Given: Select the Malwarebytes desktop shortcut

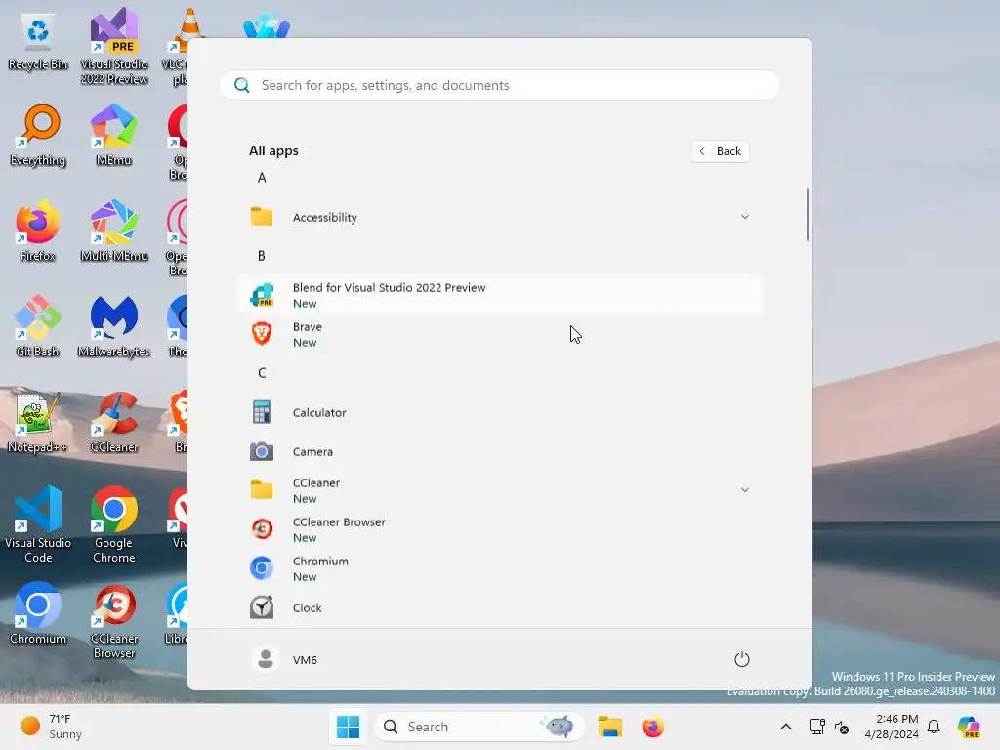Looking at the screenshot, I should [113, 327].
